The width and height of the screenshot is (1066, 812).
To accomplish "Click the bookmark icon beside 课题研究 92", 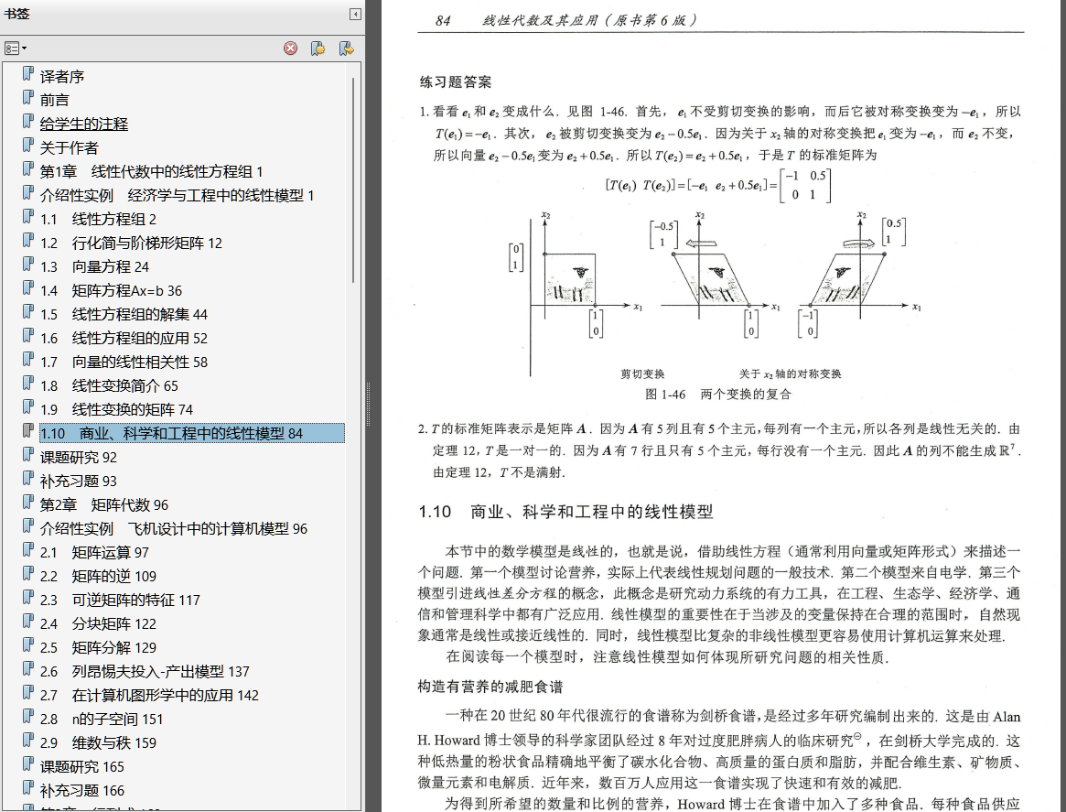I will [27, 454].
